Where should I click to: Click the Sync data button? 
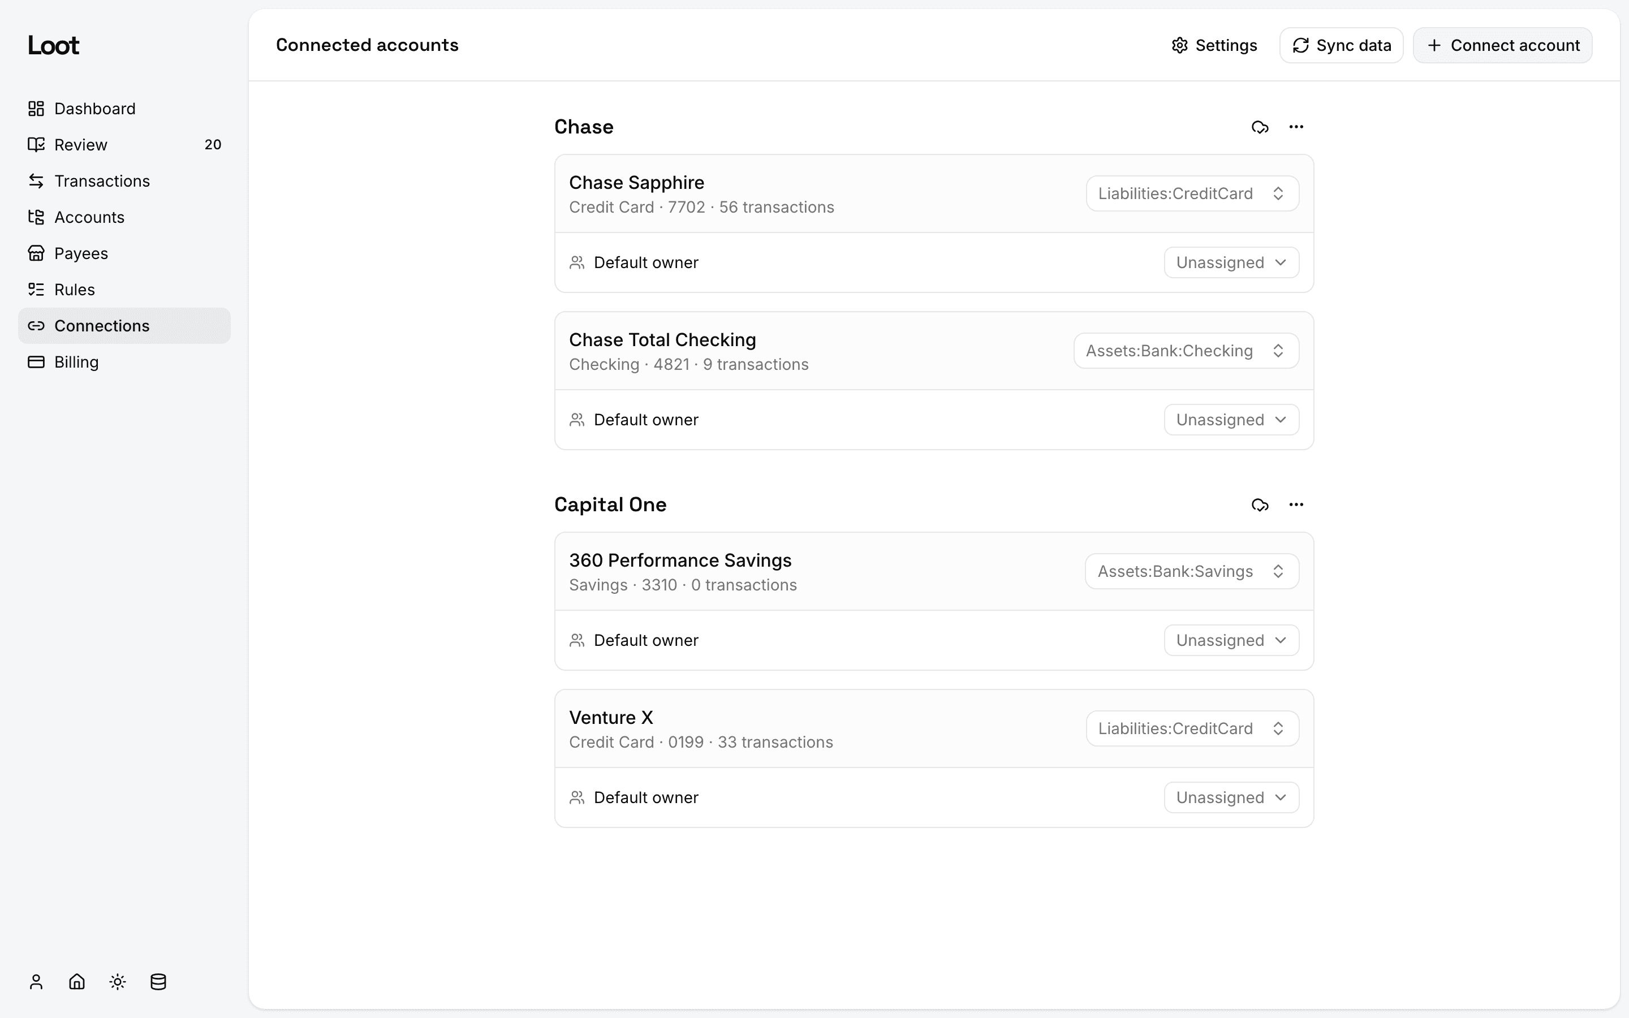pos(1342,45)
